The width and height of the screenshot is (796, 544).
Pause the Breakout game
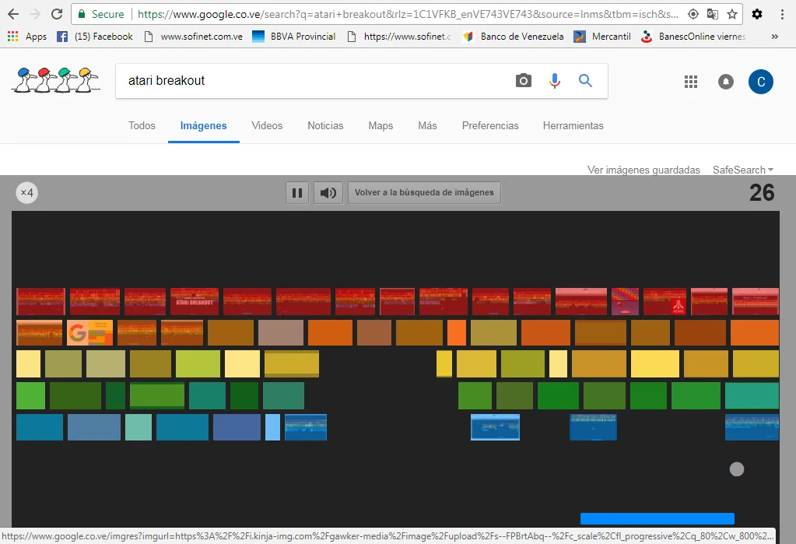coord(297,192)
